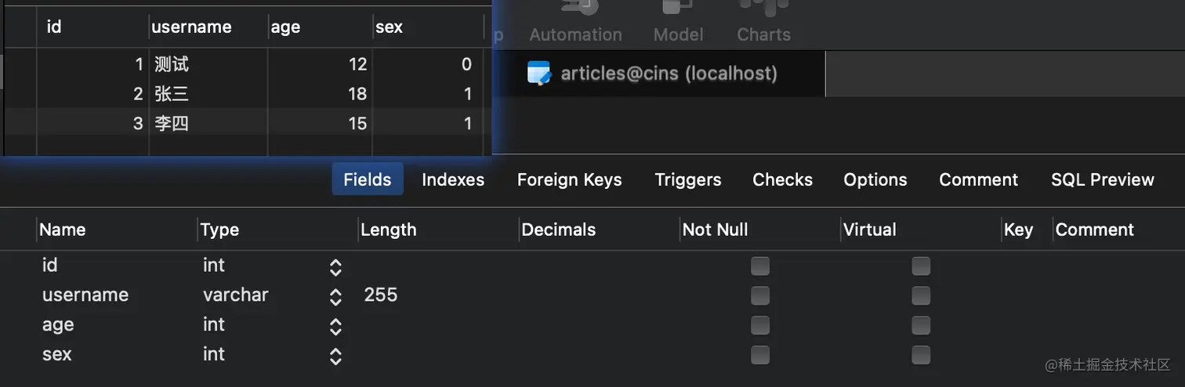Enable Not Null for username field

759,295
